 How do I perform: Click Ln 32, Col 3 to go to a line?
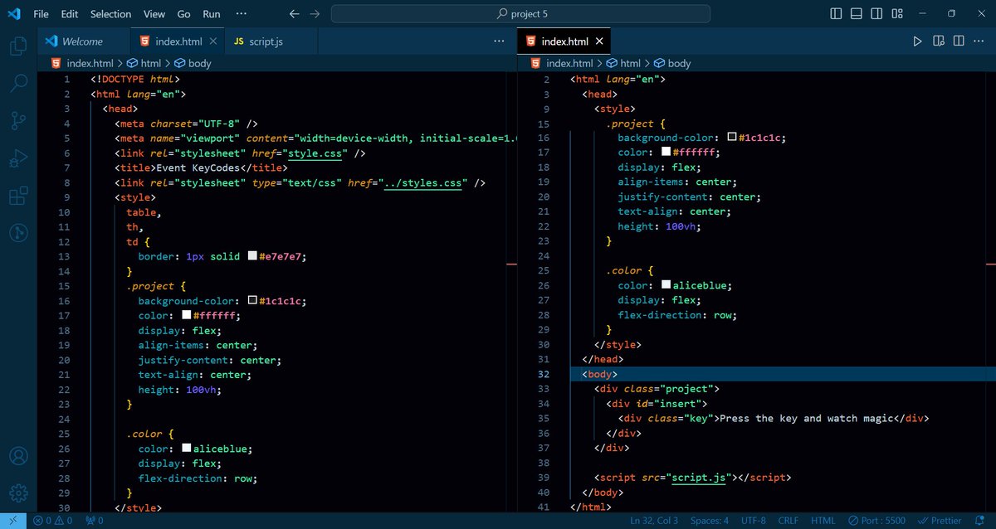[654, 521]
